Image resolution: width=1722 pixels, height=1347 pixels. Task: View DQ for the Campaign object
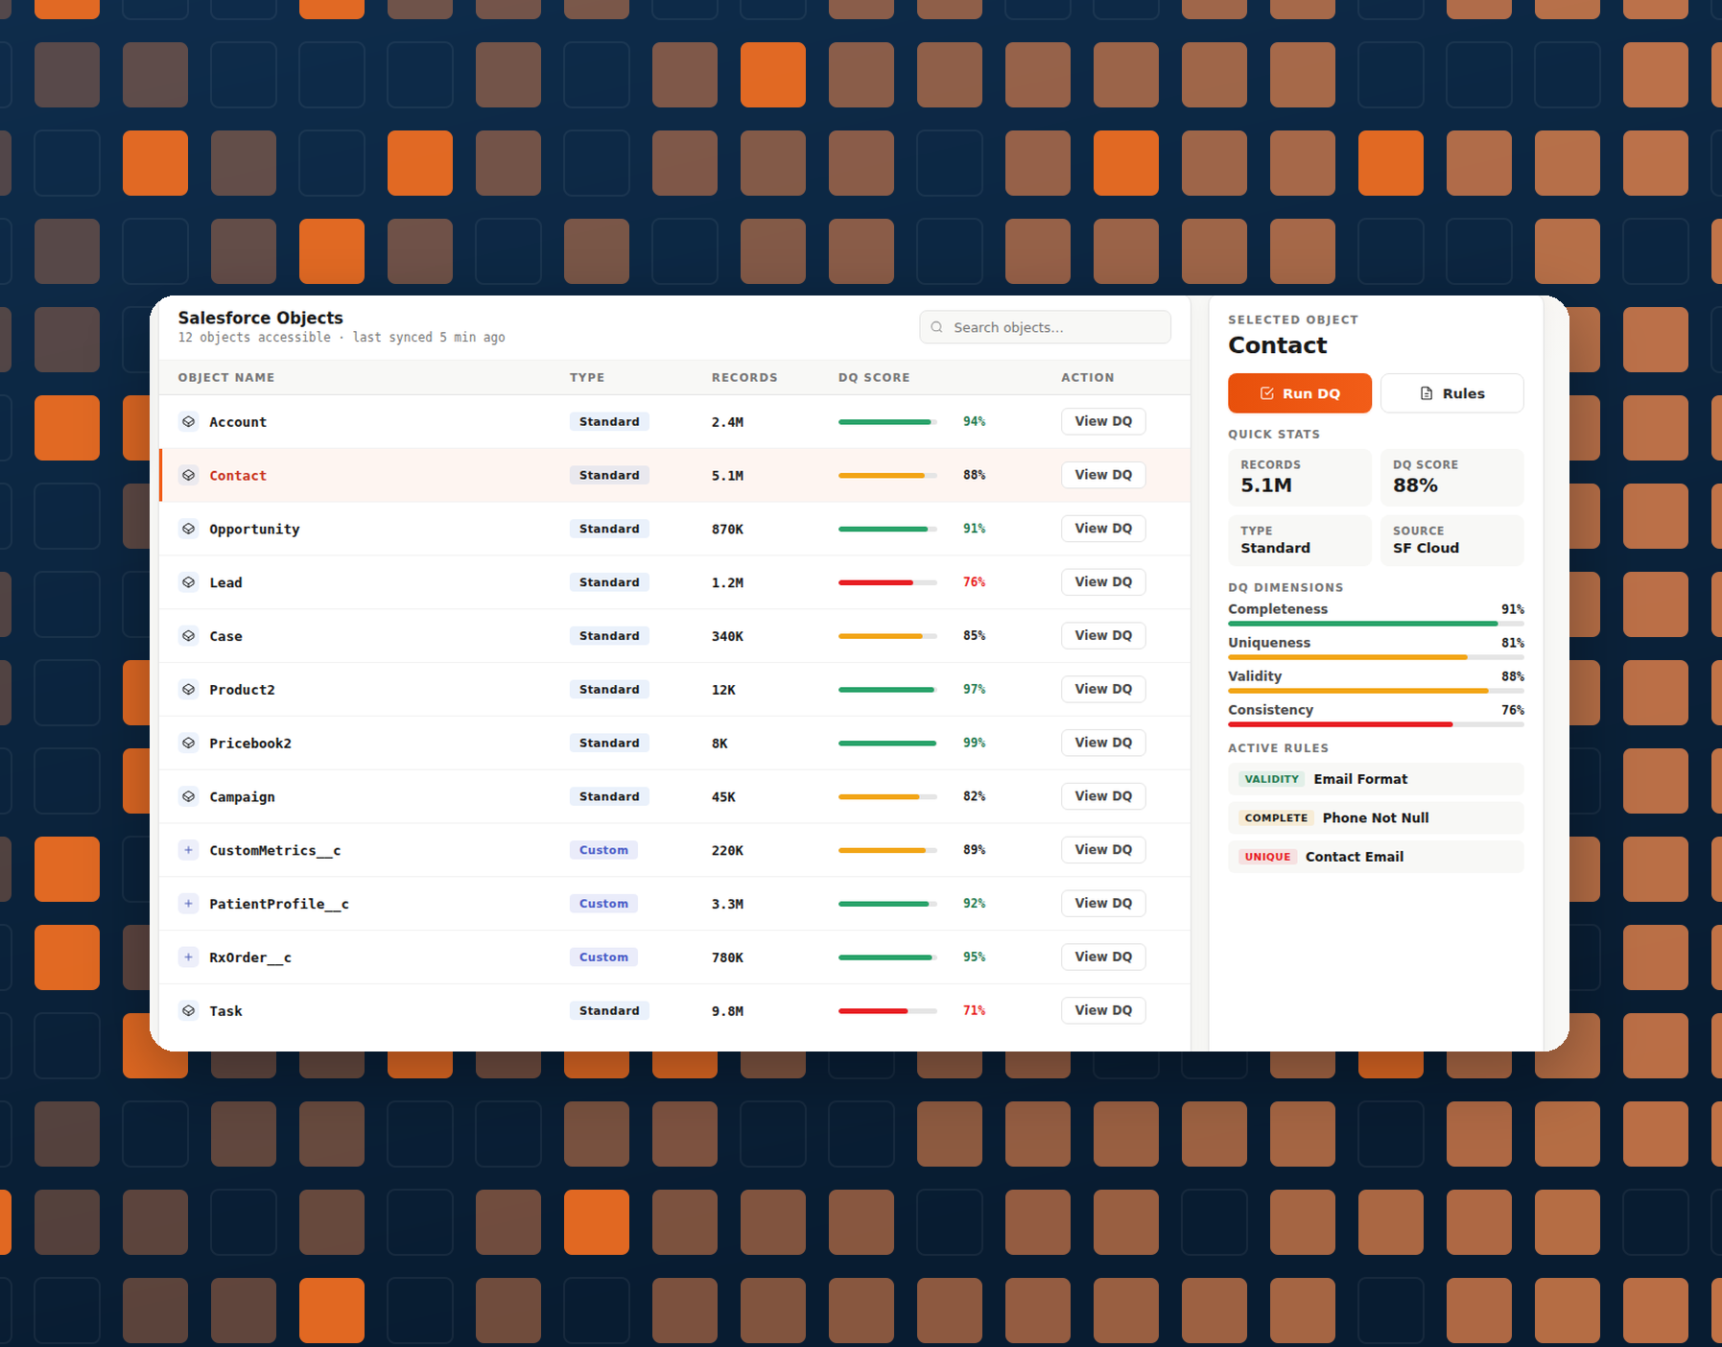click(1103, 796)
